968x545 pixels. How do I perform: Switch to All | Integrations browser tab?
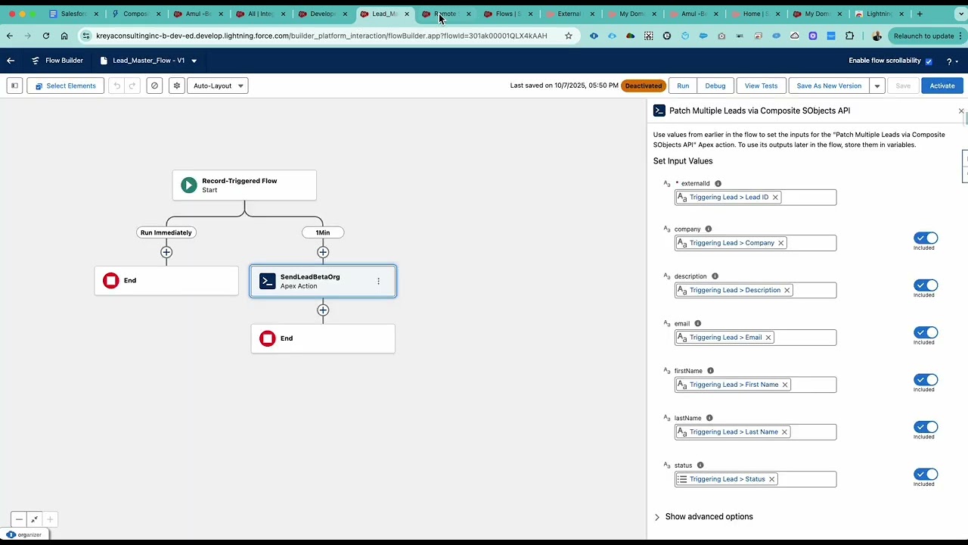pyautogui.click(x=259, y=14)
